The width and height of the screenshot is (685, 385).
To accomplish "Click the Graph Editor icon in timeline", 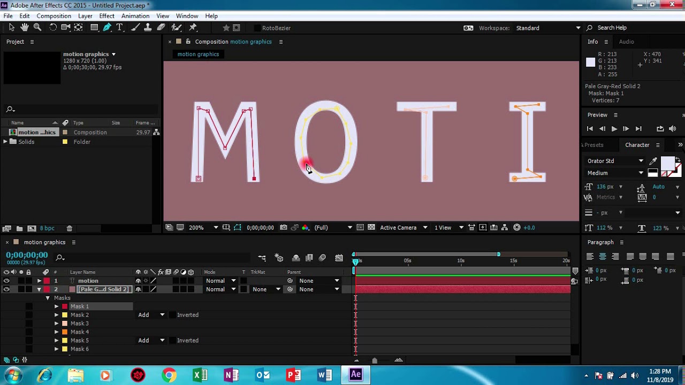I will (x=339, y=258).
